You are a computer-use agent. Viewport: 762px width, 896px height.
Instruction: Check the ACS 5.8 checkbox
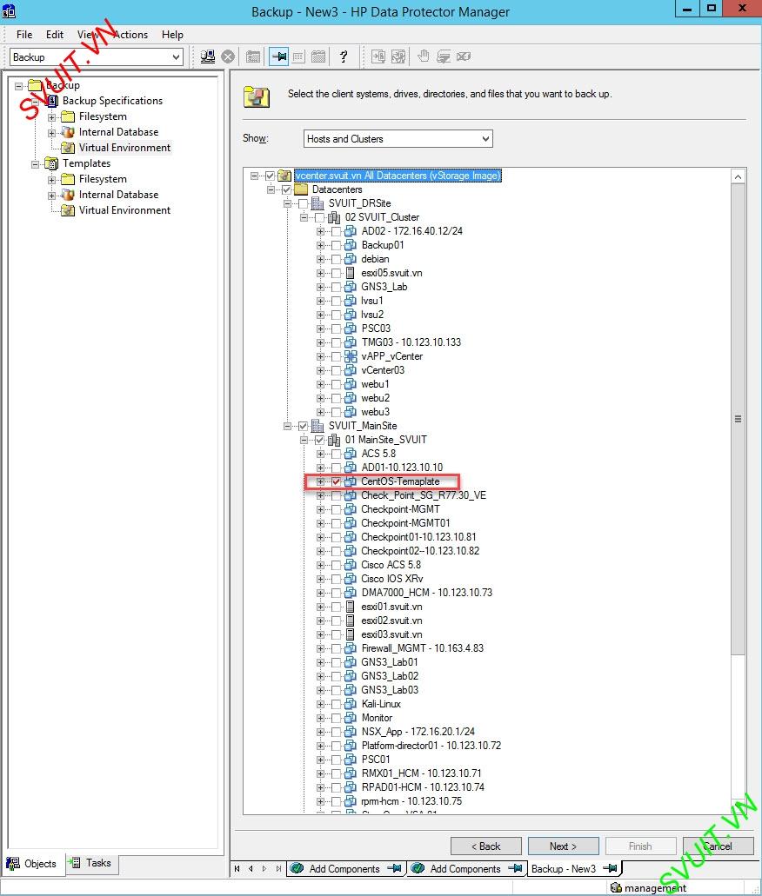336,454
